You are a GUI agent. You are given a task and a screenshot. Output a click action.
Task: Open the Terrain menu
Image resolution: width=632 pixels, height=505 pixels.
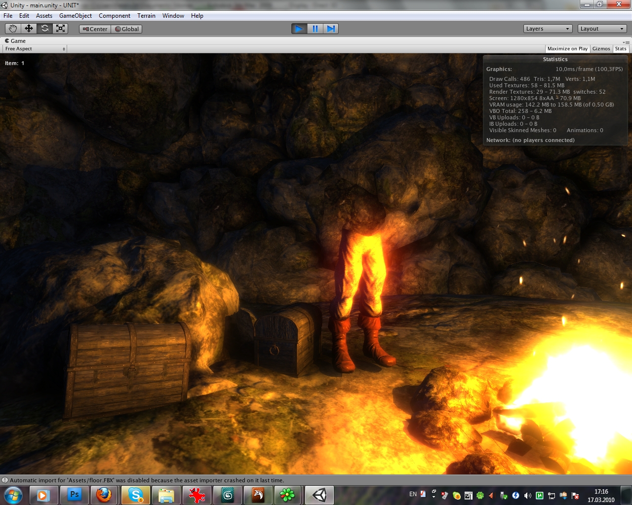[146, 16]
